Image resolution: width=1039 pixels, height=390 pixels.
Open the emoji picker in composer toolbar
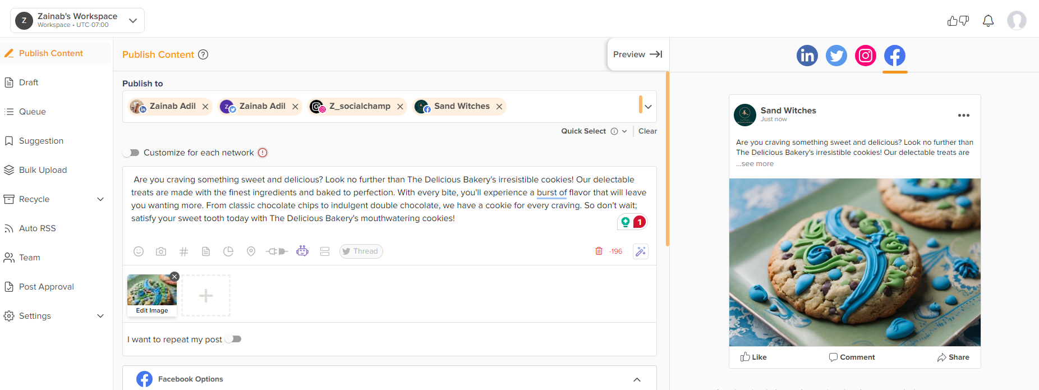139,251
